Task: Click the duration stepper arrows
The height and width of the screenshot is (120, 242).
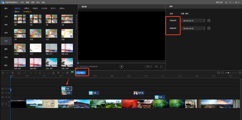Action: tap(204, 28)
